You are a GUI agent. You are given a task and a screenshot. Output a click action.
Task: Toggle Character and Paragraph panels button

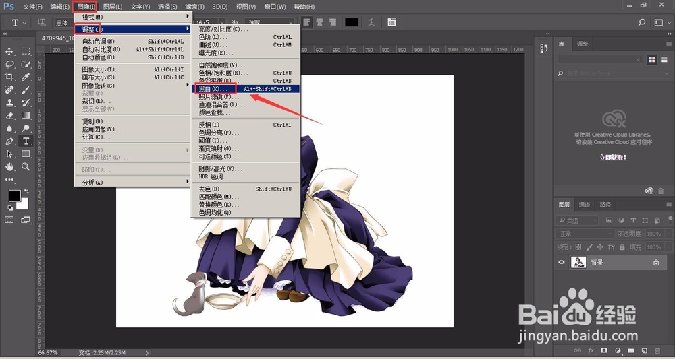[x=391, y=22]
